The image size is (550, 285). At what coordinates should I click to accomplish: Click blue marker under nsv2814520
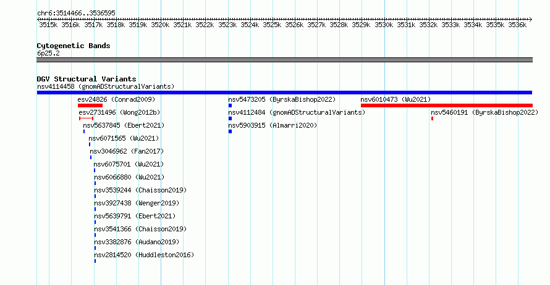[x=95, y=261]
